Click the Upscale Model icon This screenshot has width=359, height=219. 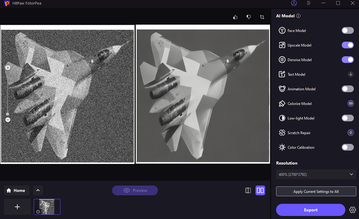click(282, 45)
